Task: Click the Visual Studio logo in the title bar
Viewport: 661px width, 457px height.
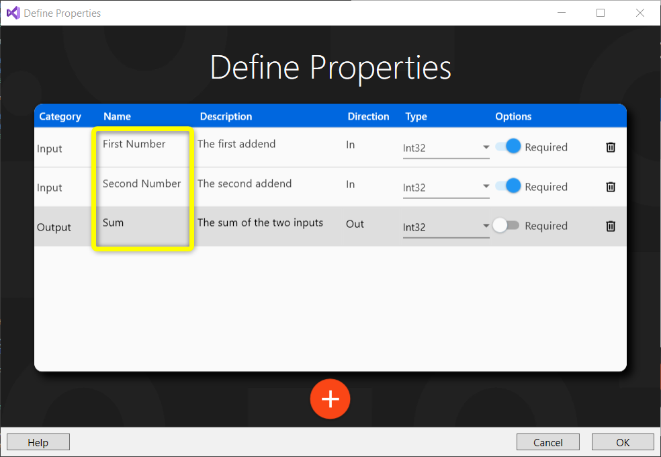Action: click(12, 12)
